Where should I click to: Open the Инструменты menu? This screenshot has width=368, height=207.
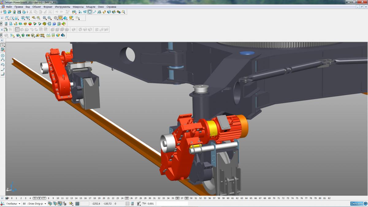click(63, 7)
